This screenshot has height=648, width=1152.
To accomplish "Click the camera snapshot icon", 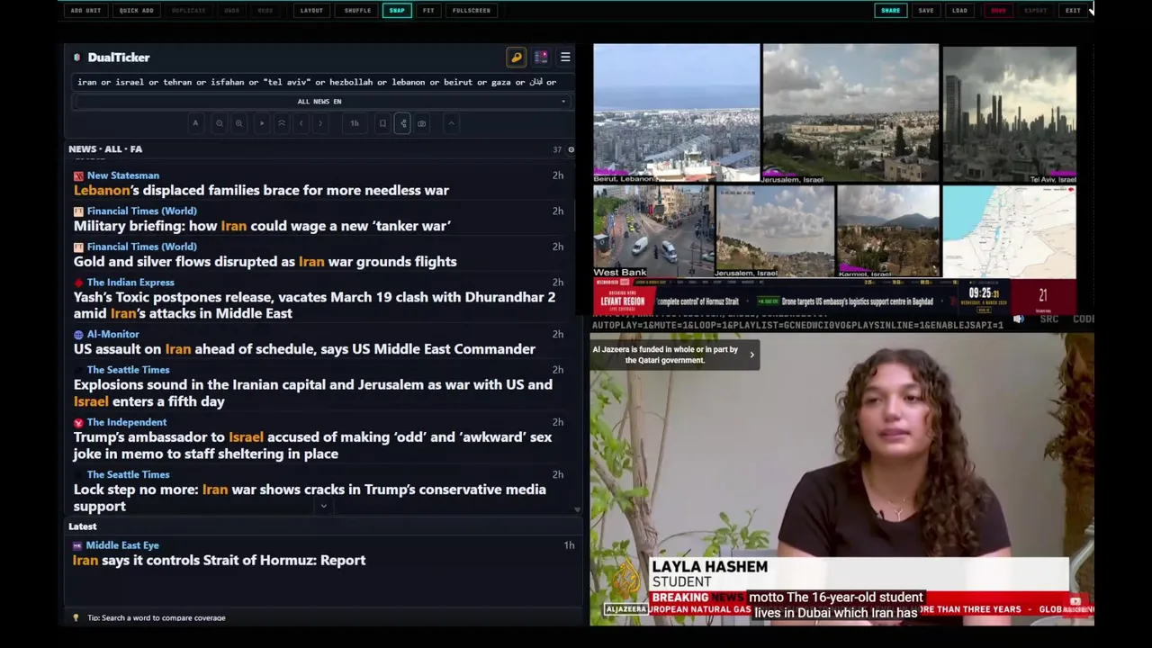I will [422, 123].
